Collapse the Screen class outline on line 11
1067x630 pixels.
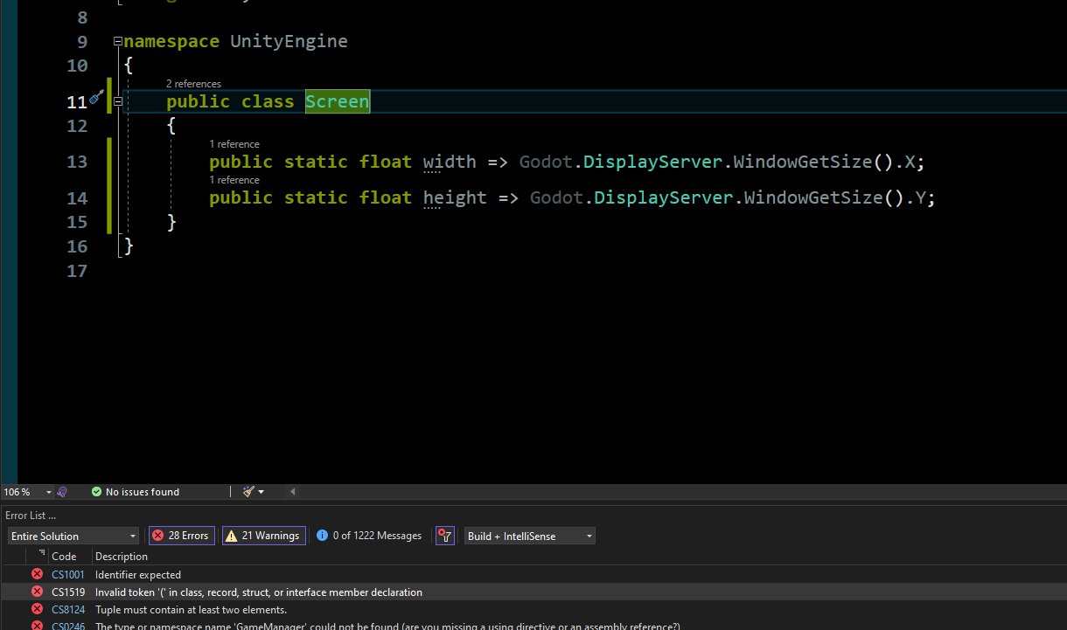tap(117, 102)
